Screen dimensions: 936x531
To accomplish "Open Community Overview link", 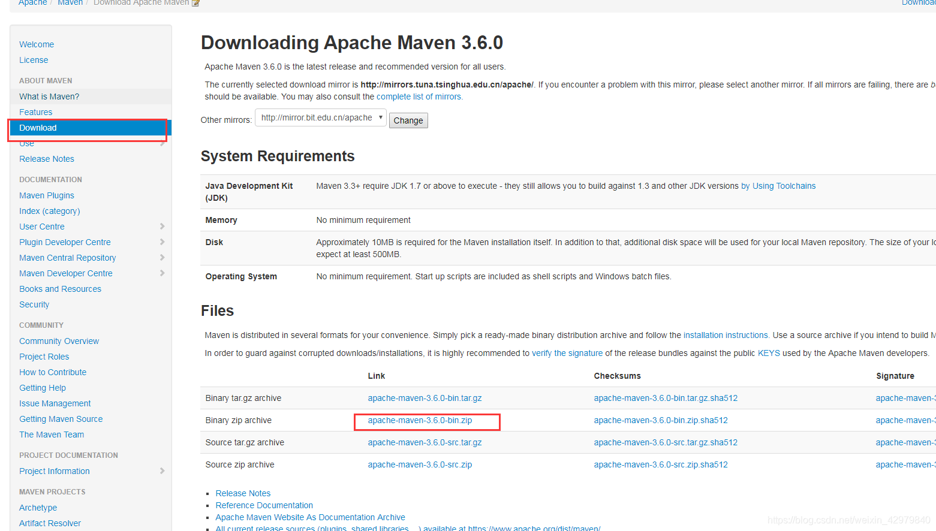I will [x=59, y=341].
